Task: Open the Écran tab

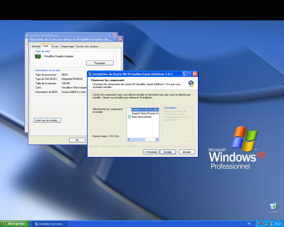Action: [55, 46]
